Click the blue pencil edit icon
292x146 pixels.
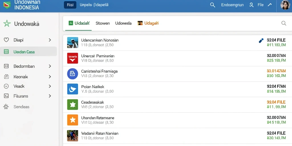point(261,40)
